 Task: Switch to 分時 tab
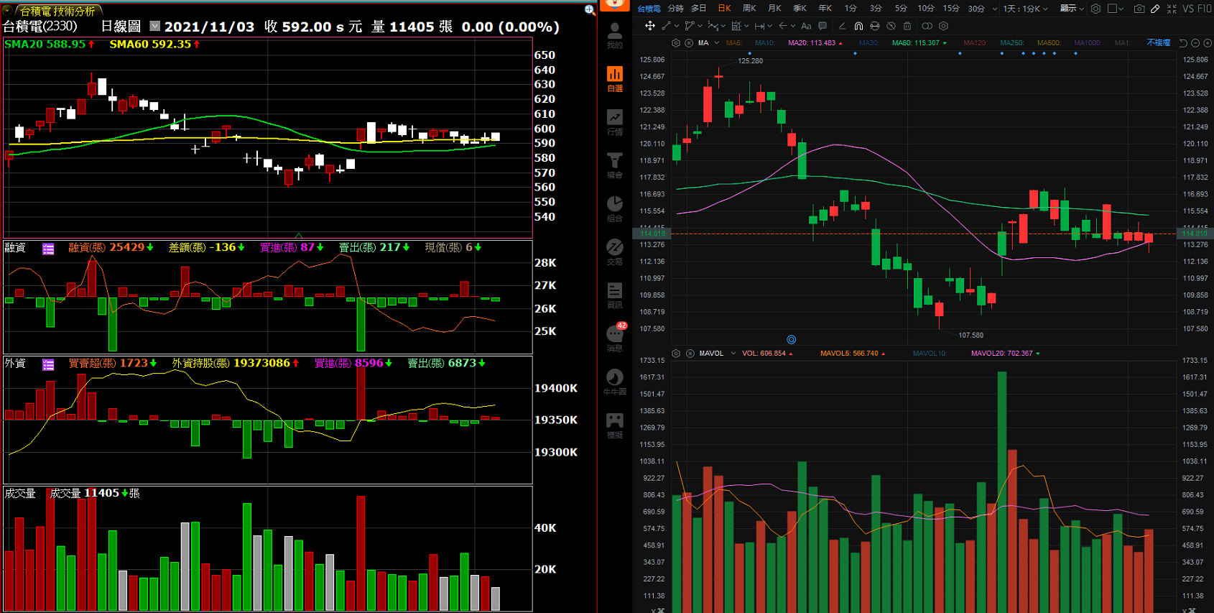click(x=675, y=9)
